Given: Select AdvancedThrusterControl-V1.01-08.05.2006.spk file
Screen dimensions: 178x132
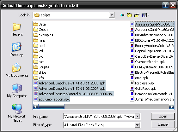Looking at the screenshot, I should click(74, 94).
